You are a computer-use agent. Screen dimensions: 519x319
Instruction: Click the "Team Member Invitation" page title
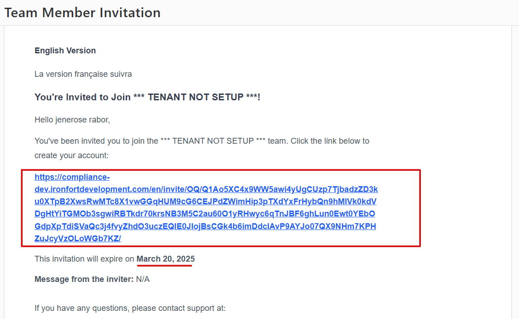(82, 13)
